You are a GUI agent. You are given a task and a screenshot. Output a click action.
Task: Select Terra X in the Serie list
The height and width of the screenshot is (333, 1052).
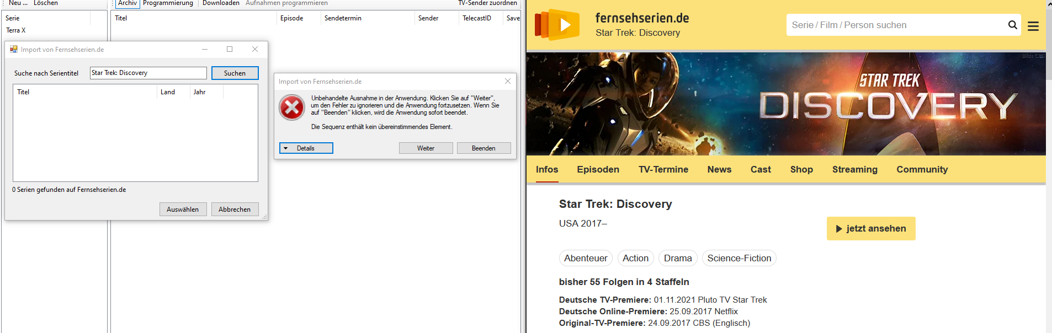(16, 30)
